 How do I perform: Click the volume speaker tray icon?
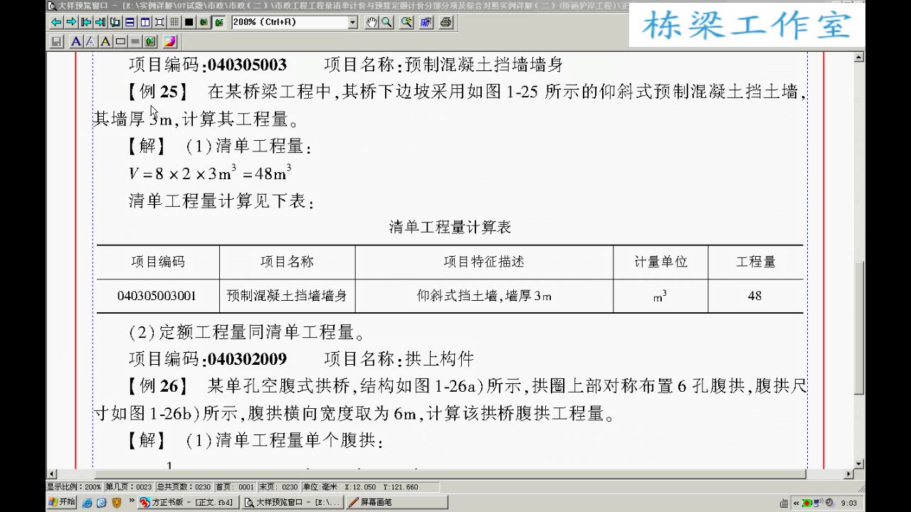point(829,503)
